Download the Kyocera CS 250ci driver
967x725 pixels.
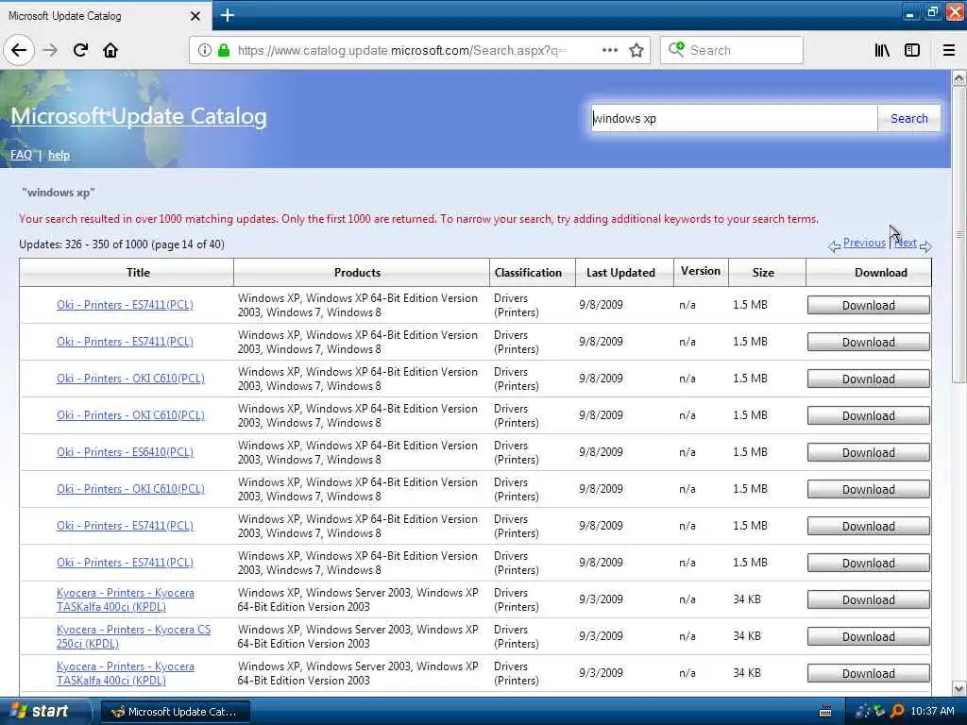coord(869,637)
